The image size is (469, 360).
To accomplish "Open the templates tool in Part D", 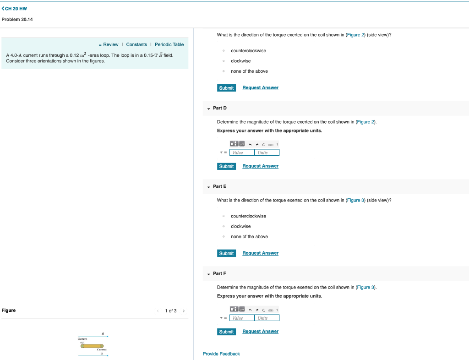I will [234, 144].
